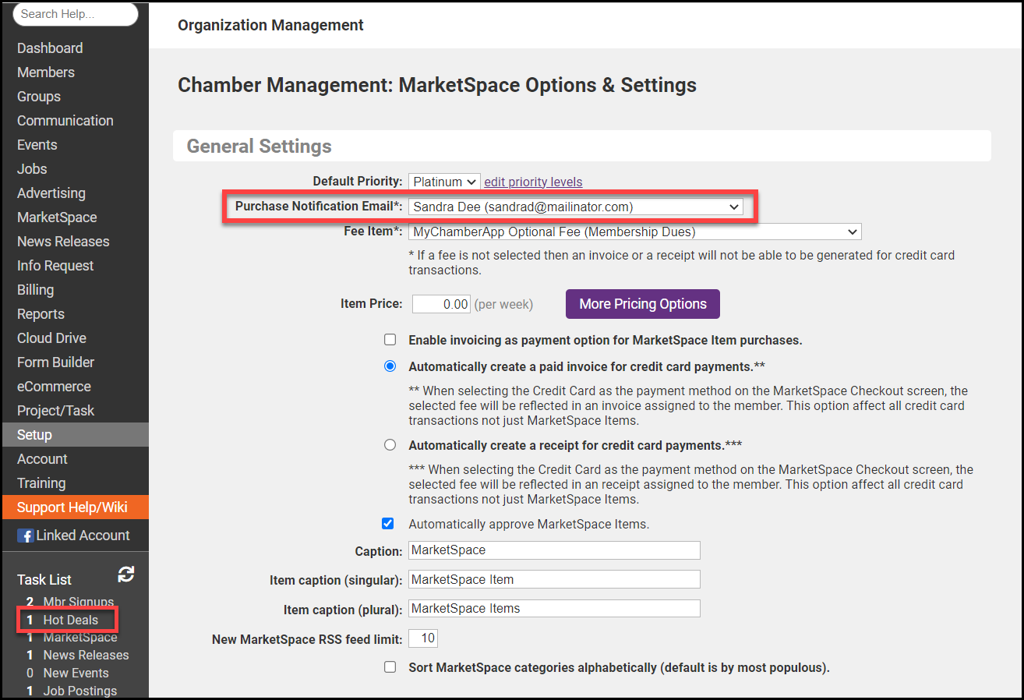Click the Item Price input field
The image size is (1024, 700).
pos(441,304)
